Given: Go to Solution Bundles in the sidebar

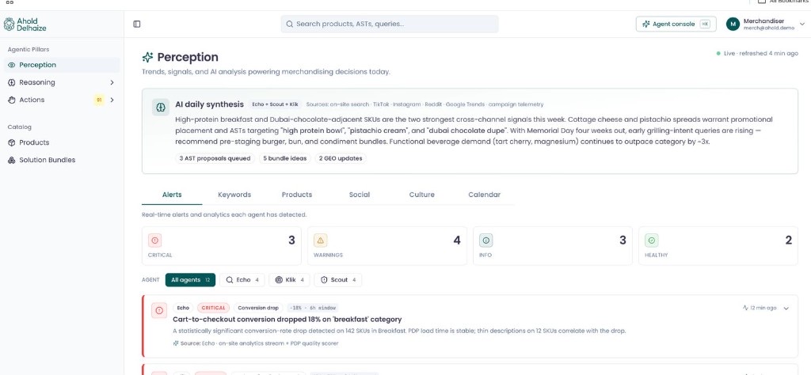Looking at the screenshot, I should point(62,160).
